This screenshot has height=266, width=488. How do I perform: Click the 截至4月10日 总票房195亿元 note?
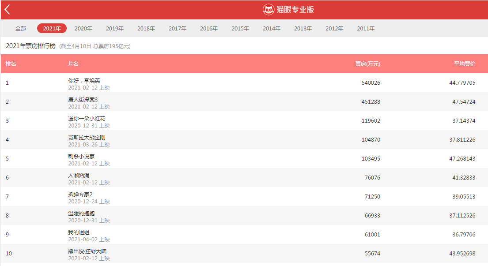pyautogui.click(x=95, y=46)
